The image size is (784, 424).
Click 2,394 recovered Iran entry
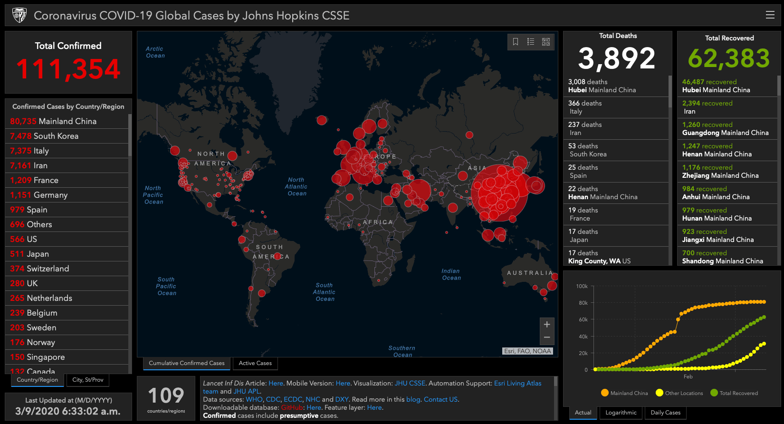[x=727, y=107]
